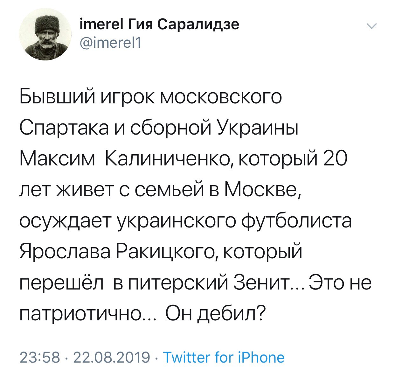This screenshot has height=377, width=395.
Task: Click the word Зенит in the tweet
Action: 260,283
